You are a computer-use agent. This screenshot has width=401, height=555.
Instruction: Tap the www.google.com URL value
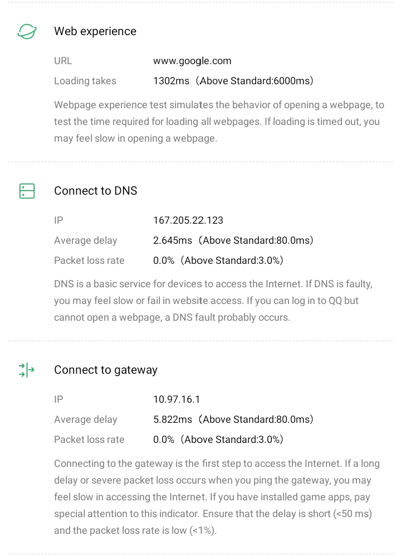click(192, 61)
